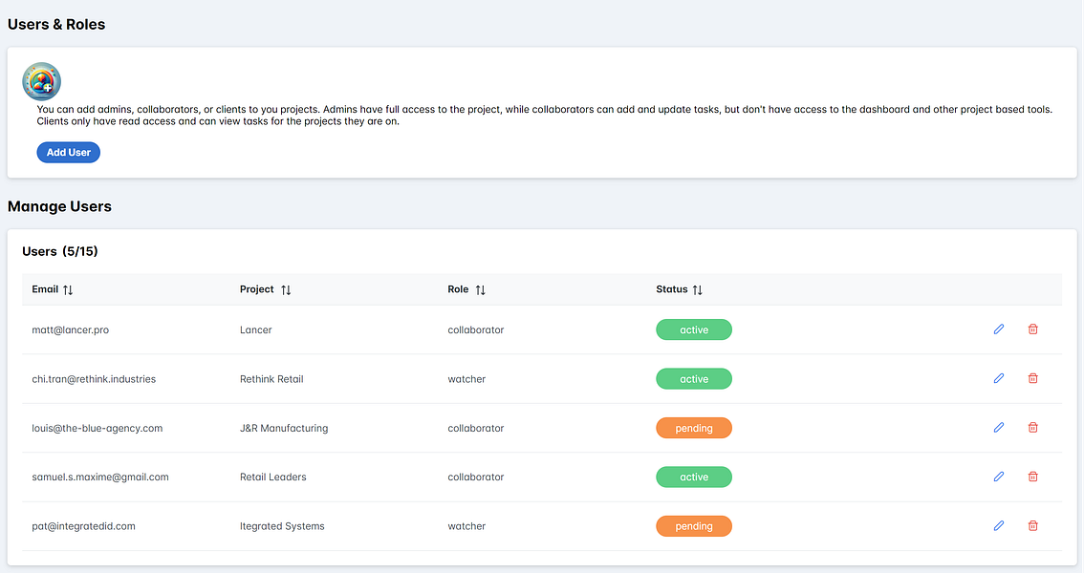
Task: Click the Add User button
Action: click(68, 153)
